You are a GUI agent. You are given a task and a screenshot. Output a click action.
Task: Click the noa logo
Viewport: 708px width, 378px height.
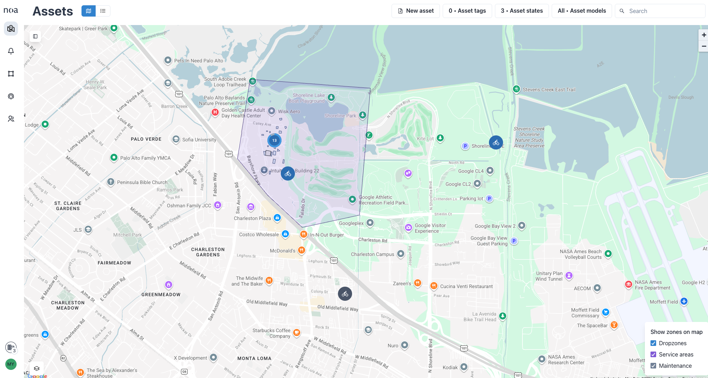click(x=11, y=11)
